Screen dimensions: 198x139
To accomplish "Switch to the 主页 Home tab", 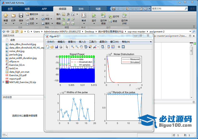I will click(10, 9).
